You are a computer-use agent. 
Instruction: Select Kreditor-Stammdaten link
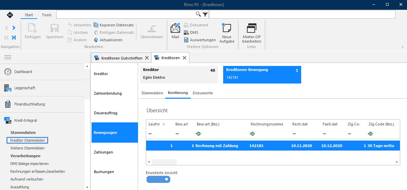point(27,140)
